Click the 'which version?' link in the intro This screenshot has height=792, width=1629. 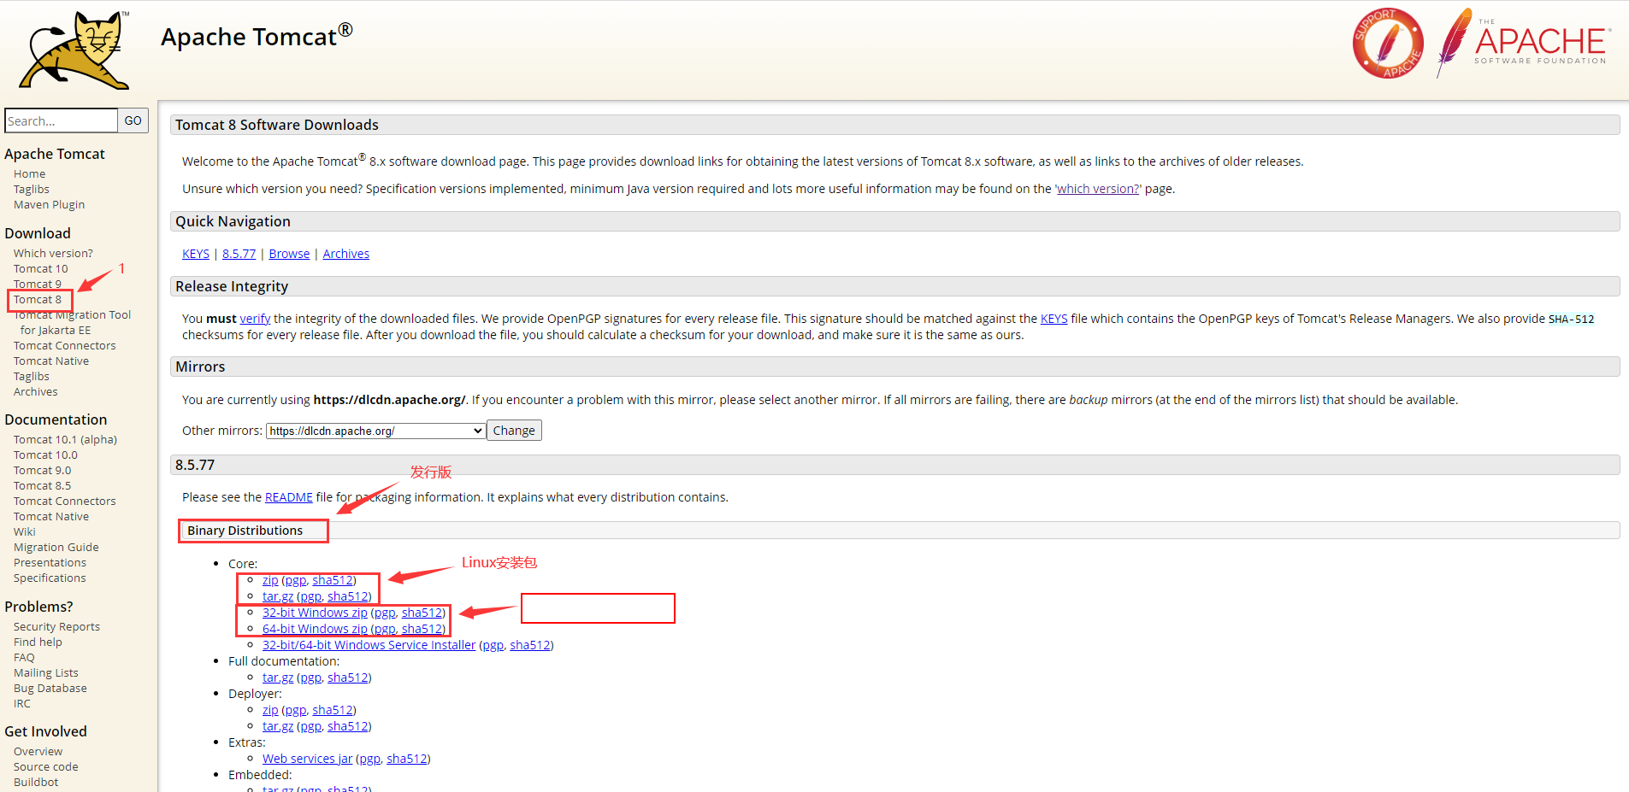[x=1098, y=189]
